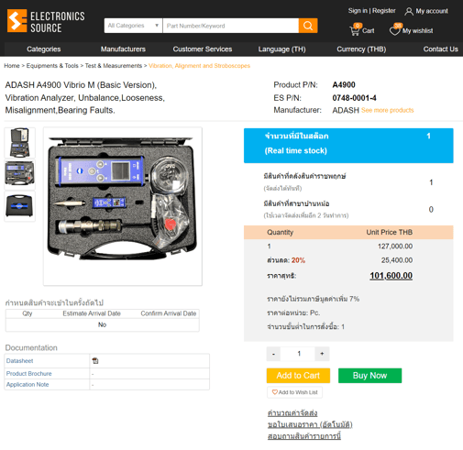Screen dimensions: 463x450
Task: Open My wishlist heart icon
Action: tap(395, 30)
